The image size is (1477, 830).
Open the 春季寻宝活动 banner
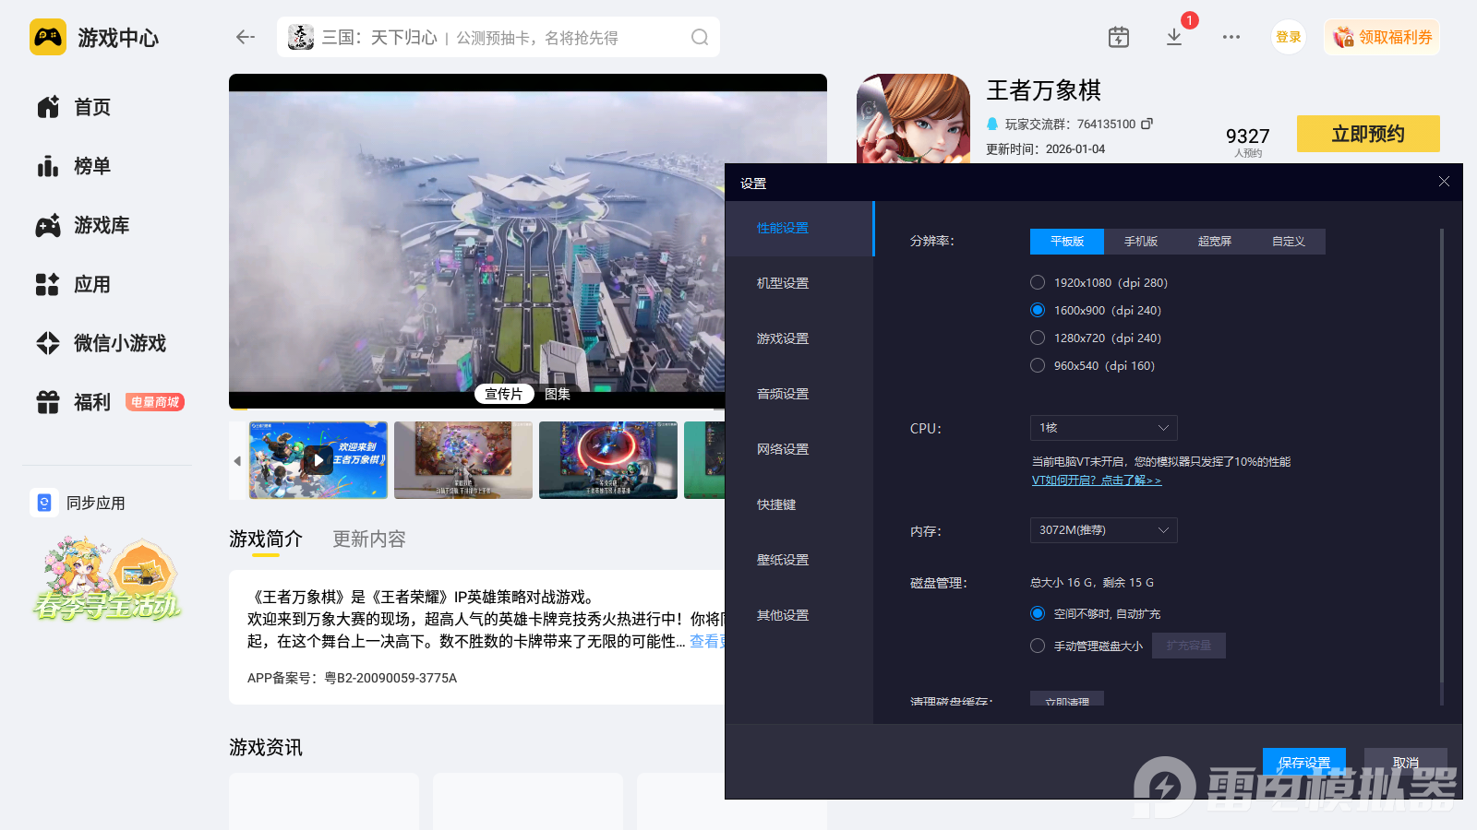point(107,578)
